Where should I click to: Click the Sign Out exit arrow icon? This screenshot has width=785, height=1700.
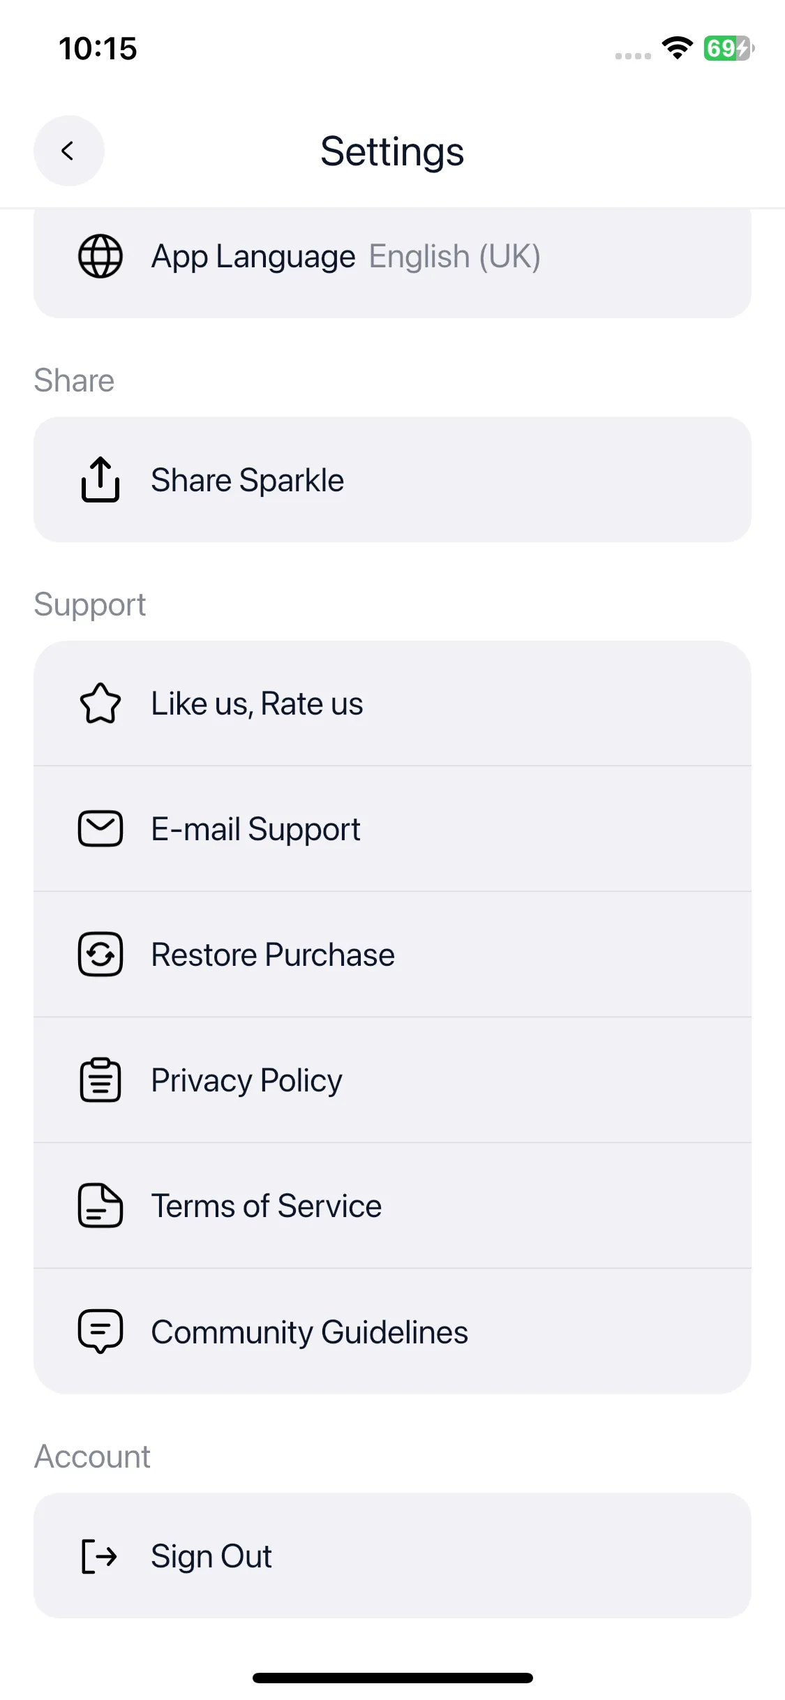point(99,1556)
